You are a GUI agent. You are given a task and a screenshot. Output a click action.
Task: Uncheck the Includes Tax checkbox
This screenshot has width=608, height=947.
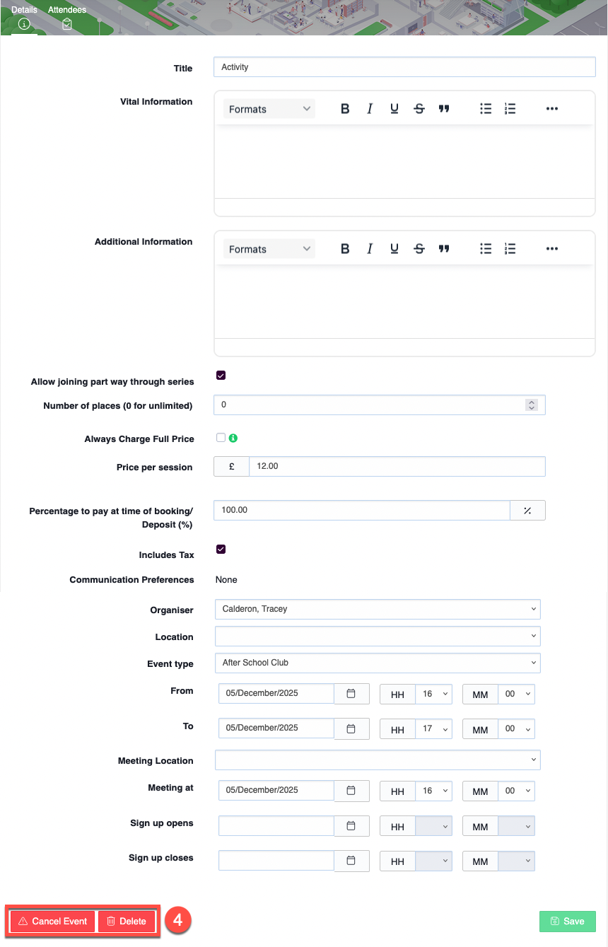221,550
